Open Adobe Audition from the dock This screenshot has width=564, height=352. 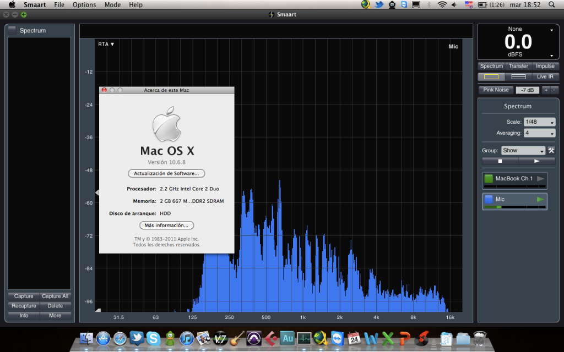click(288, 338)
